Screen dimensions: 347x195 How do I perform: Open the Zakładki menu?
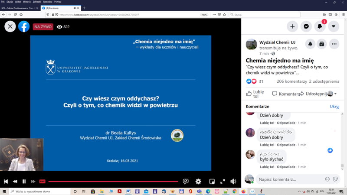click(37, 2)
